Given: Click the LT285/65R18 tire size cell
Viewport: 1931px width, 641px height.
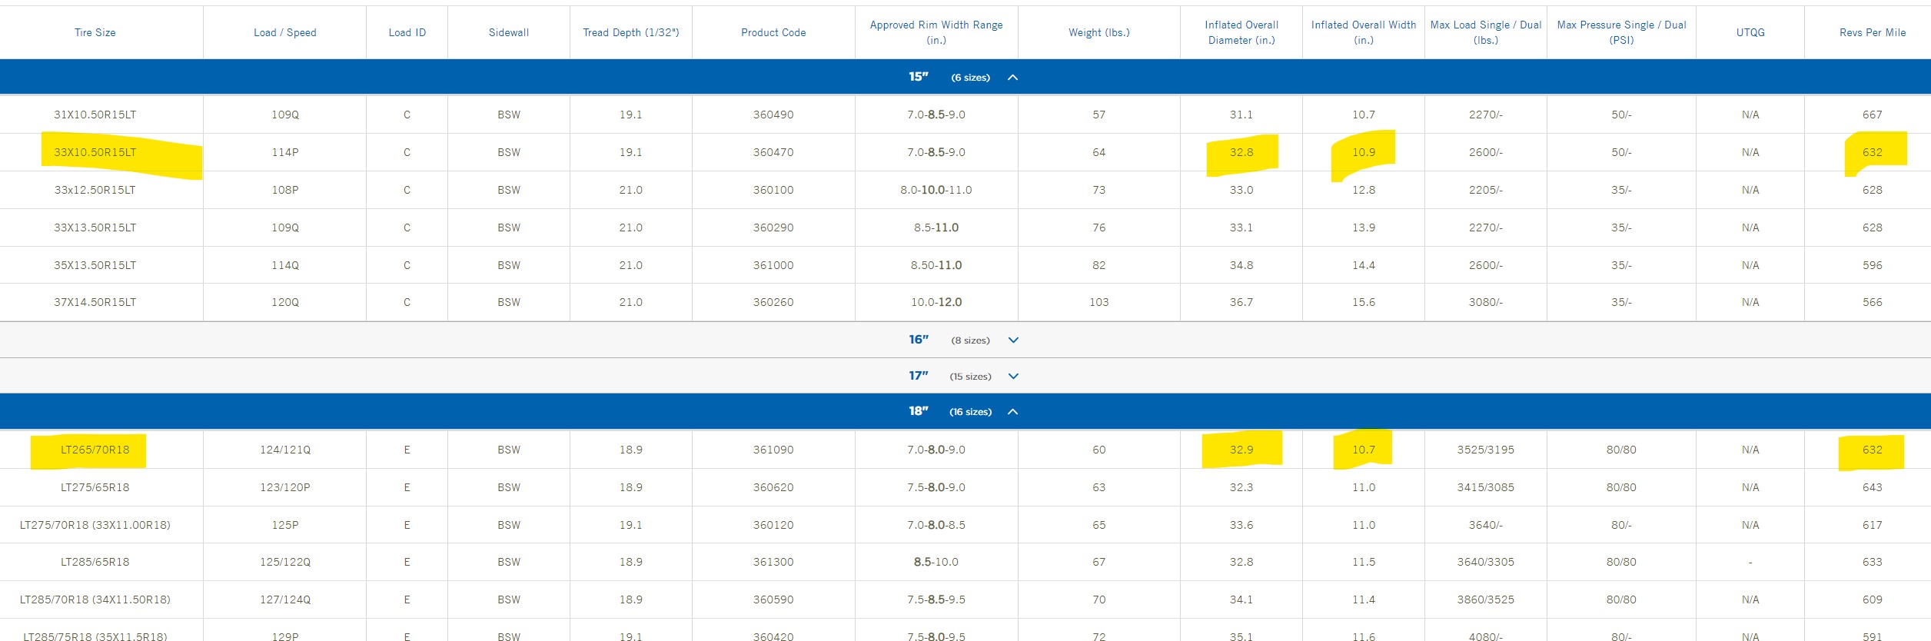Looking at the screenshot, I should click(95, 562).
